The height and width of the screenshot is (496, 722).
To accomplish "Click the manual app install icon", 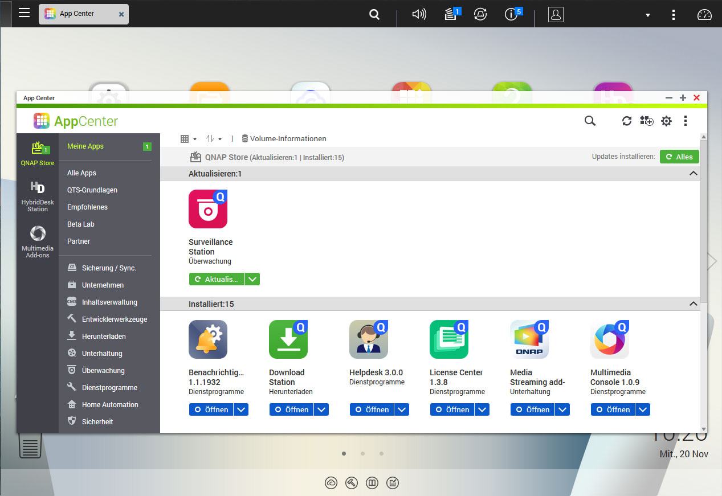I will pos(646,121).
